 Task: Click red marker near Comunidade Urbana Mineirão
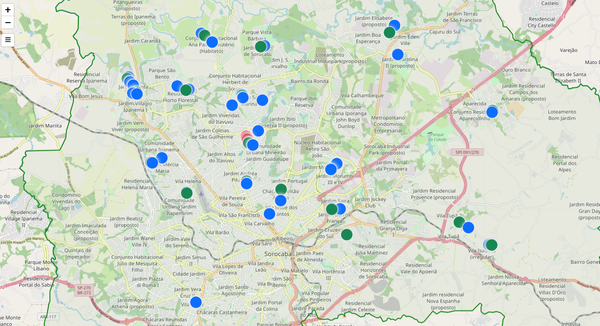point(246,136)
